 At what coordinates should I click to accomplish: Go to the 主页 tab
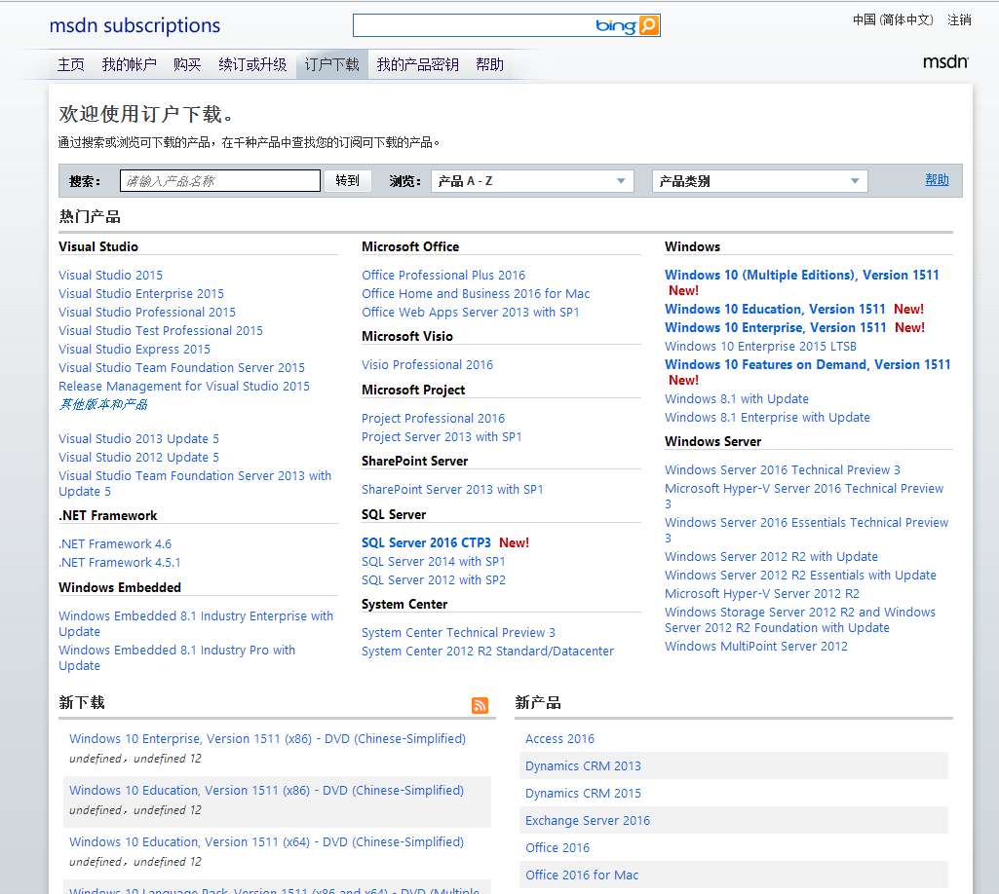(x=71, y=65)
